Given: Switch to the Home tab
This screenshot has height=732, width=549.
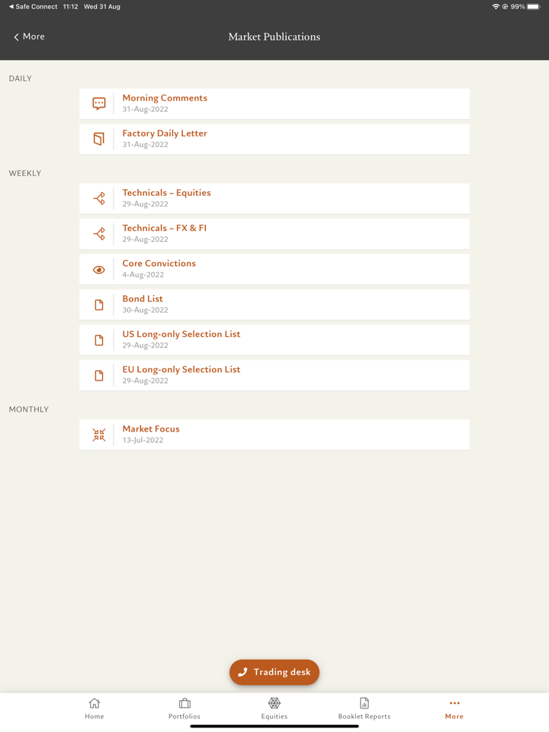Looking at the screenshot, I should [x=95, y=708].
